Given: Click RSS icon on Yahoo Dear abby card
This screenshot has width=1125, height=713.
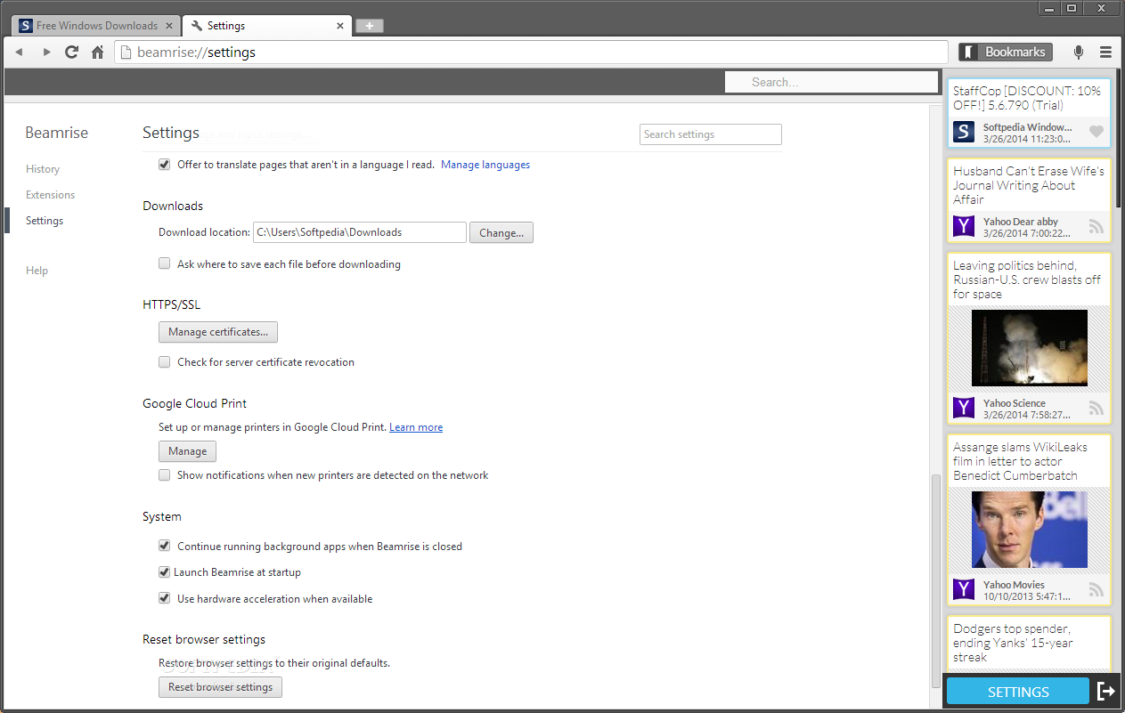Looking at the screenshot, I should (1096, 226).
